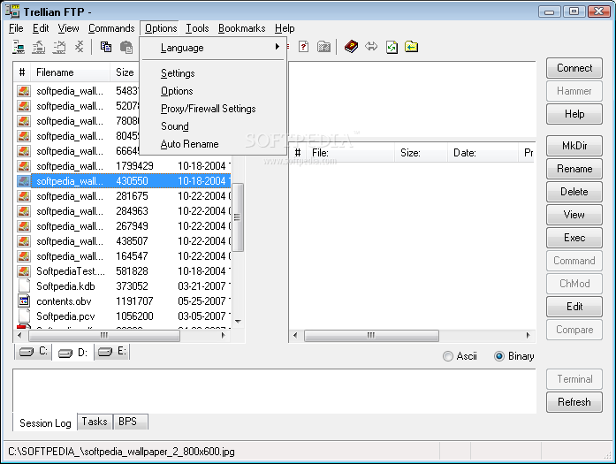Click the SoftpediaTest image file icon

[x=23, y=271]
